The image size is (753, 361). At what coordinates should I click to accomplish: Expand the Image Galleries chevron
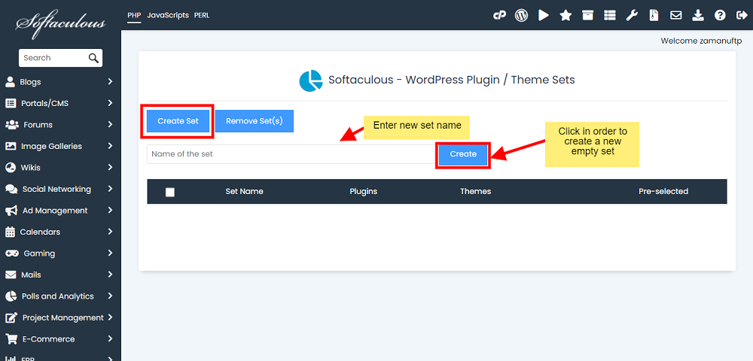(110, 146)
